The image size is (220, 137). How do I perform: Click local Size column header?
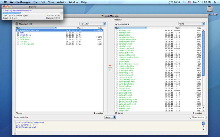pos(93,28)
